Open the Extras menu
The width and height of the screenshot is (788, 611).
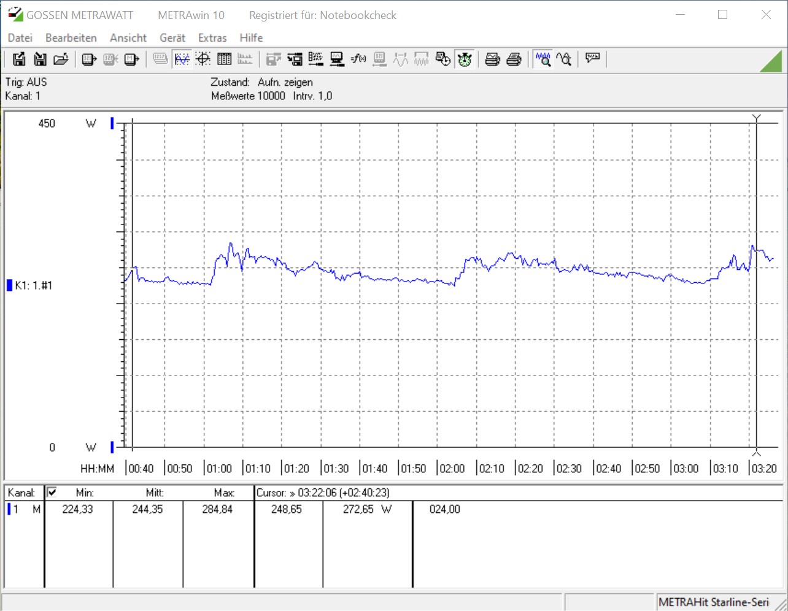pyautogui.click(x=212, y=37)
